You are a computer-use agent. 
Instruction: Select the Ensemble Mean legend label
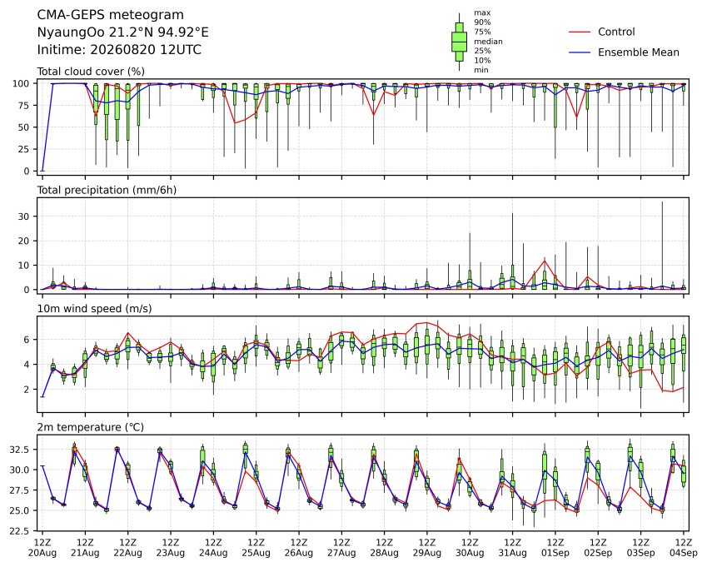point(639,52)
